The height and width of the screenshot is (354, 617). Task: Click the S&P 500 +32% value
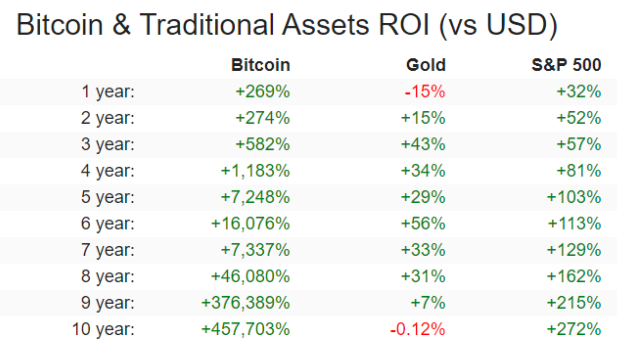(x=579, y=92)
